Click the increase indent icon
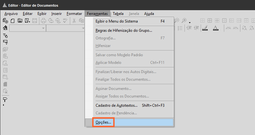 (x=196, y=28)
